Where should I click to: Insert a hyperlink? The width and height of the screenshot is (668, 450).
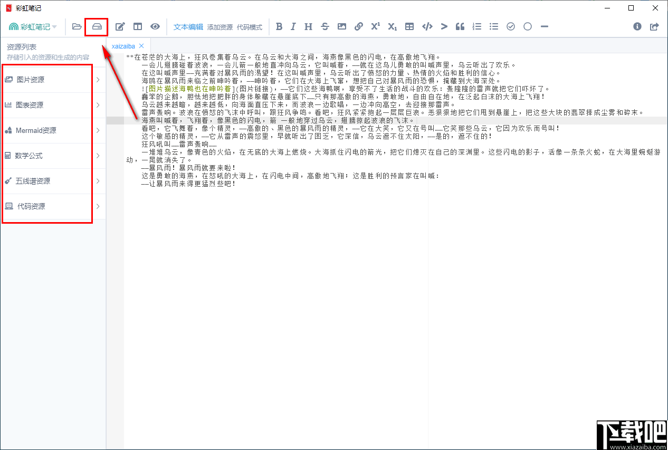pyautogui.click(x=359, y=26)
